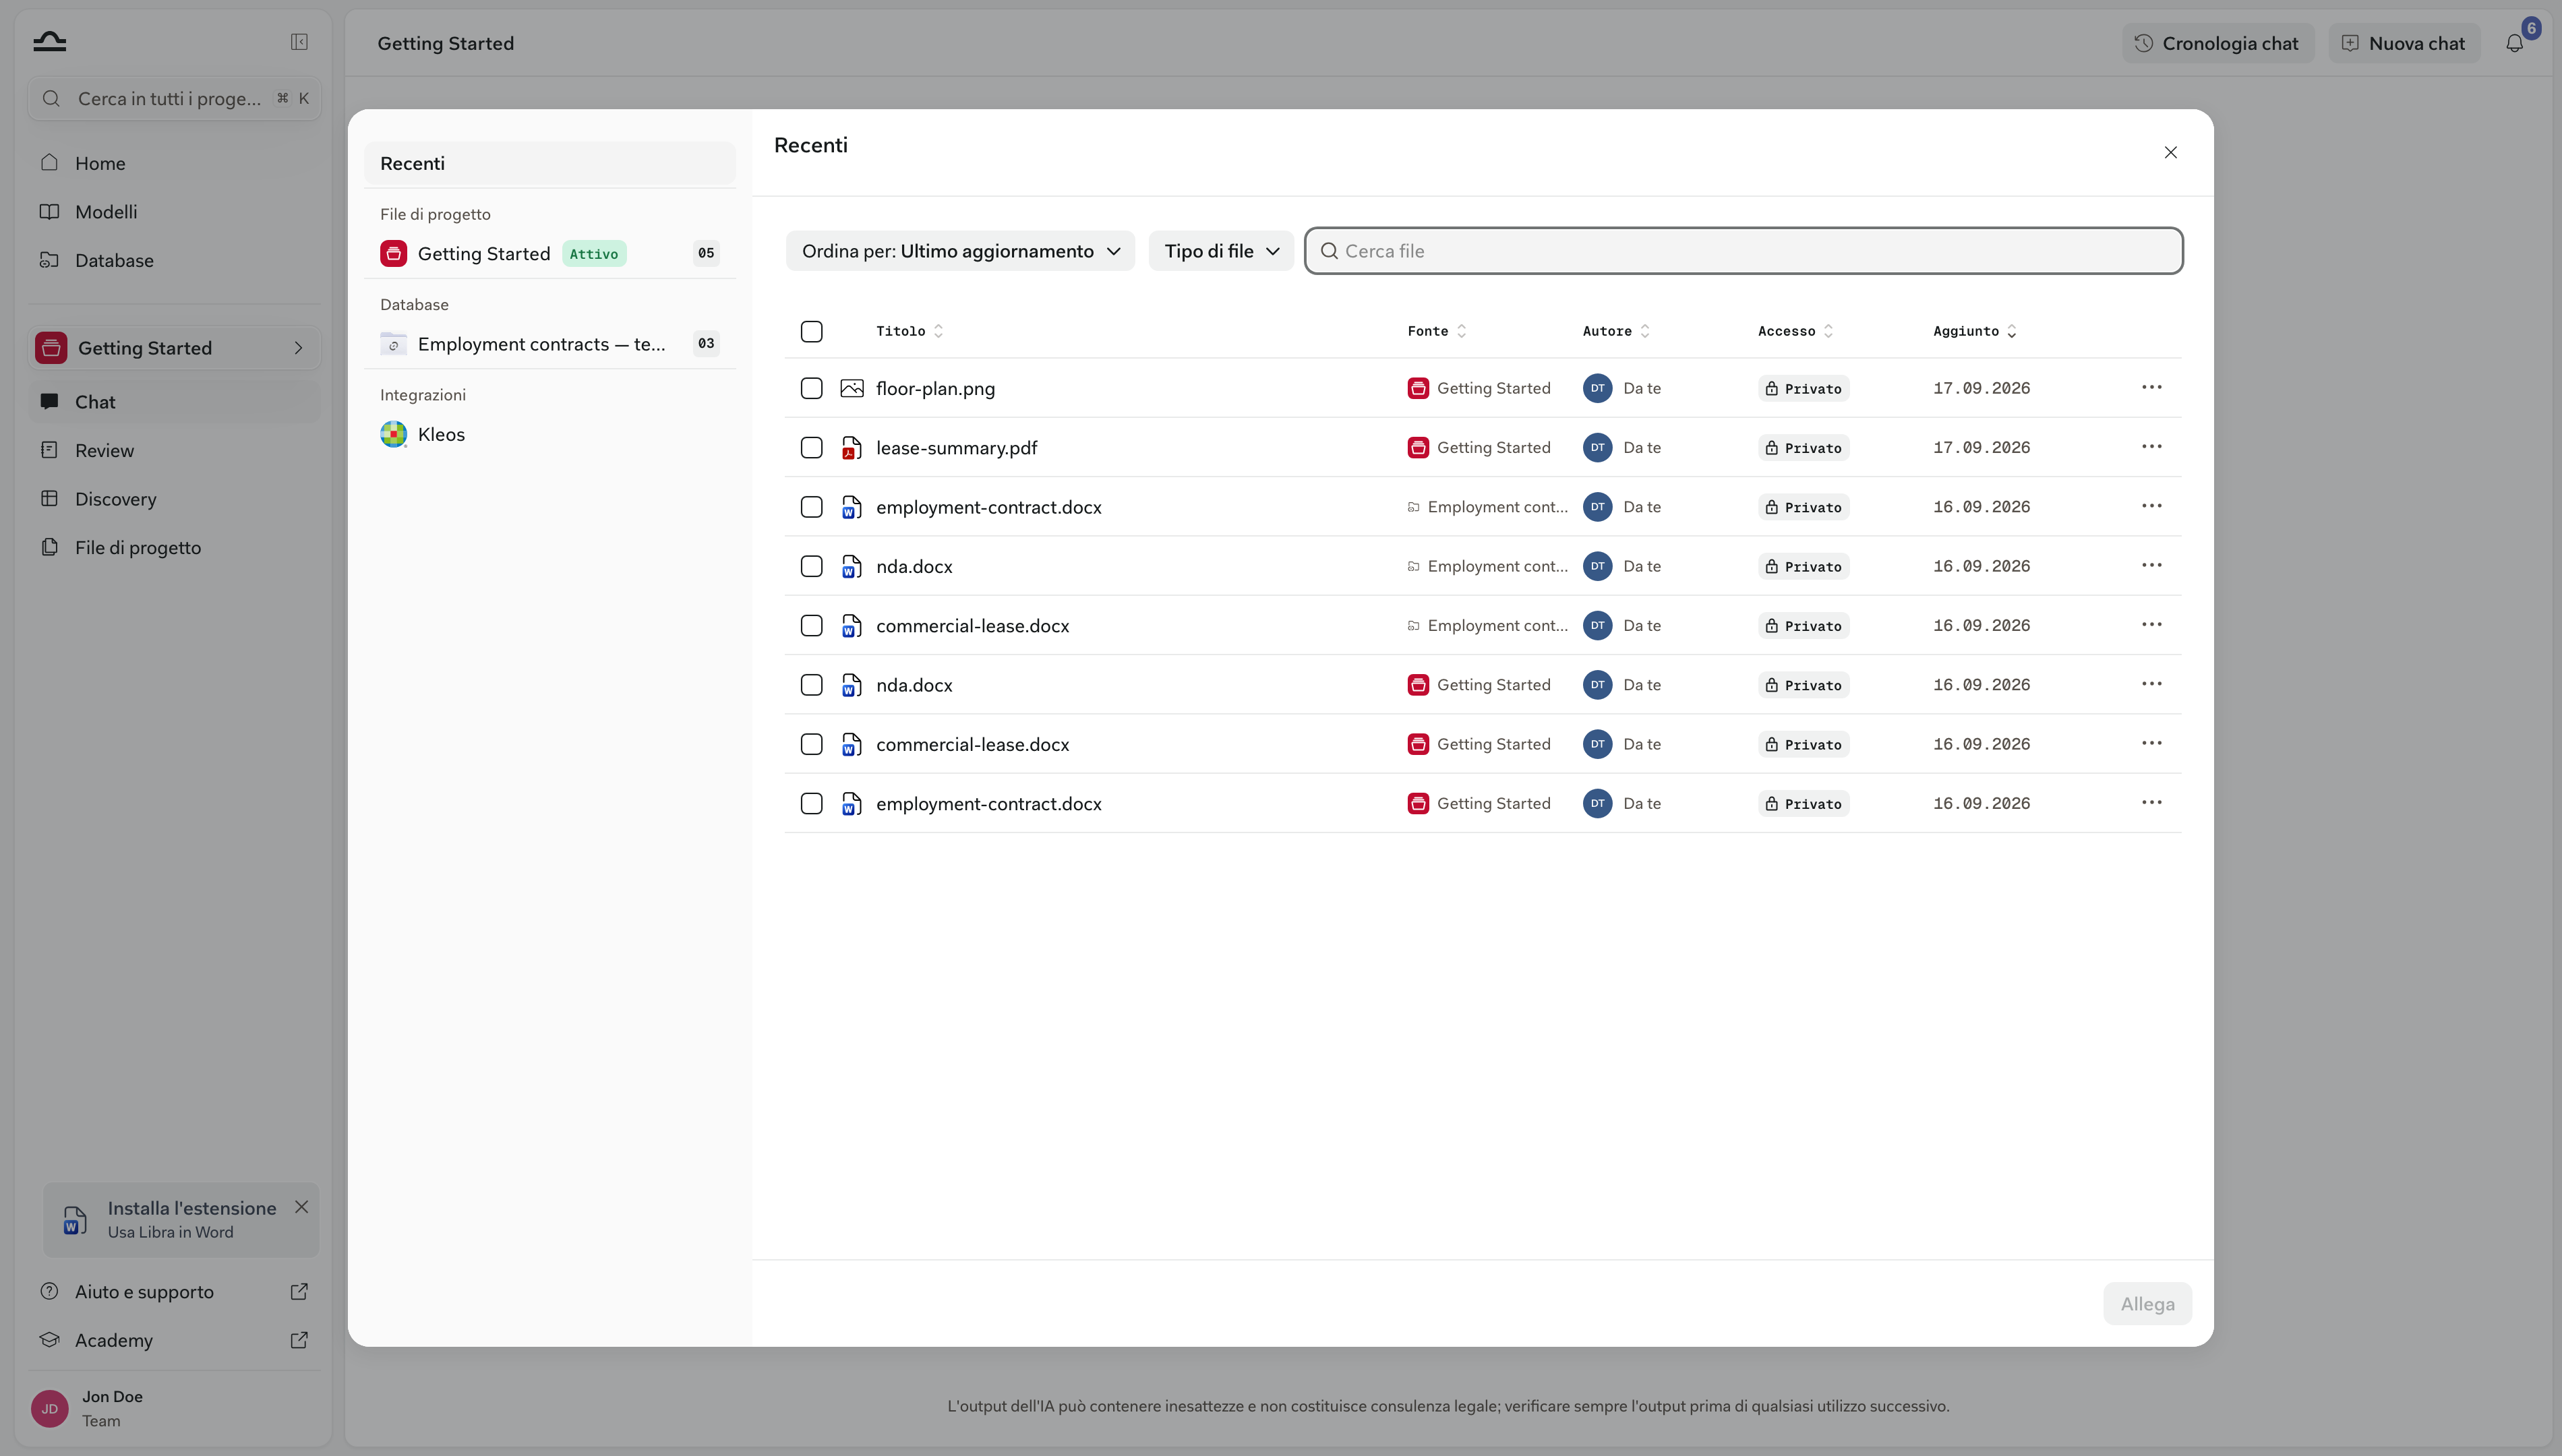
Task: Expand Getting Started project chevron in sidebar
Action: point(298,348)
